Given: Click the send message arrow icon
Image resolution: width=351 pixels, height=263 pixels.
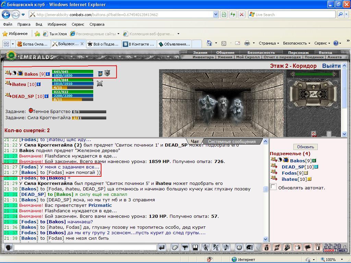Looking at the screenshot, I should coord(162,247).
